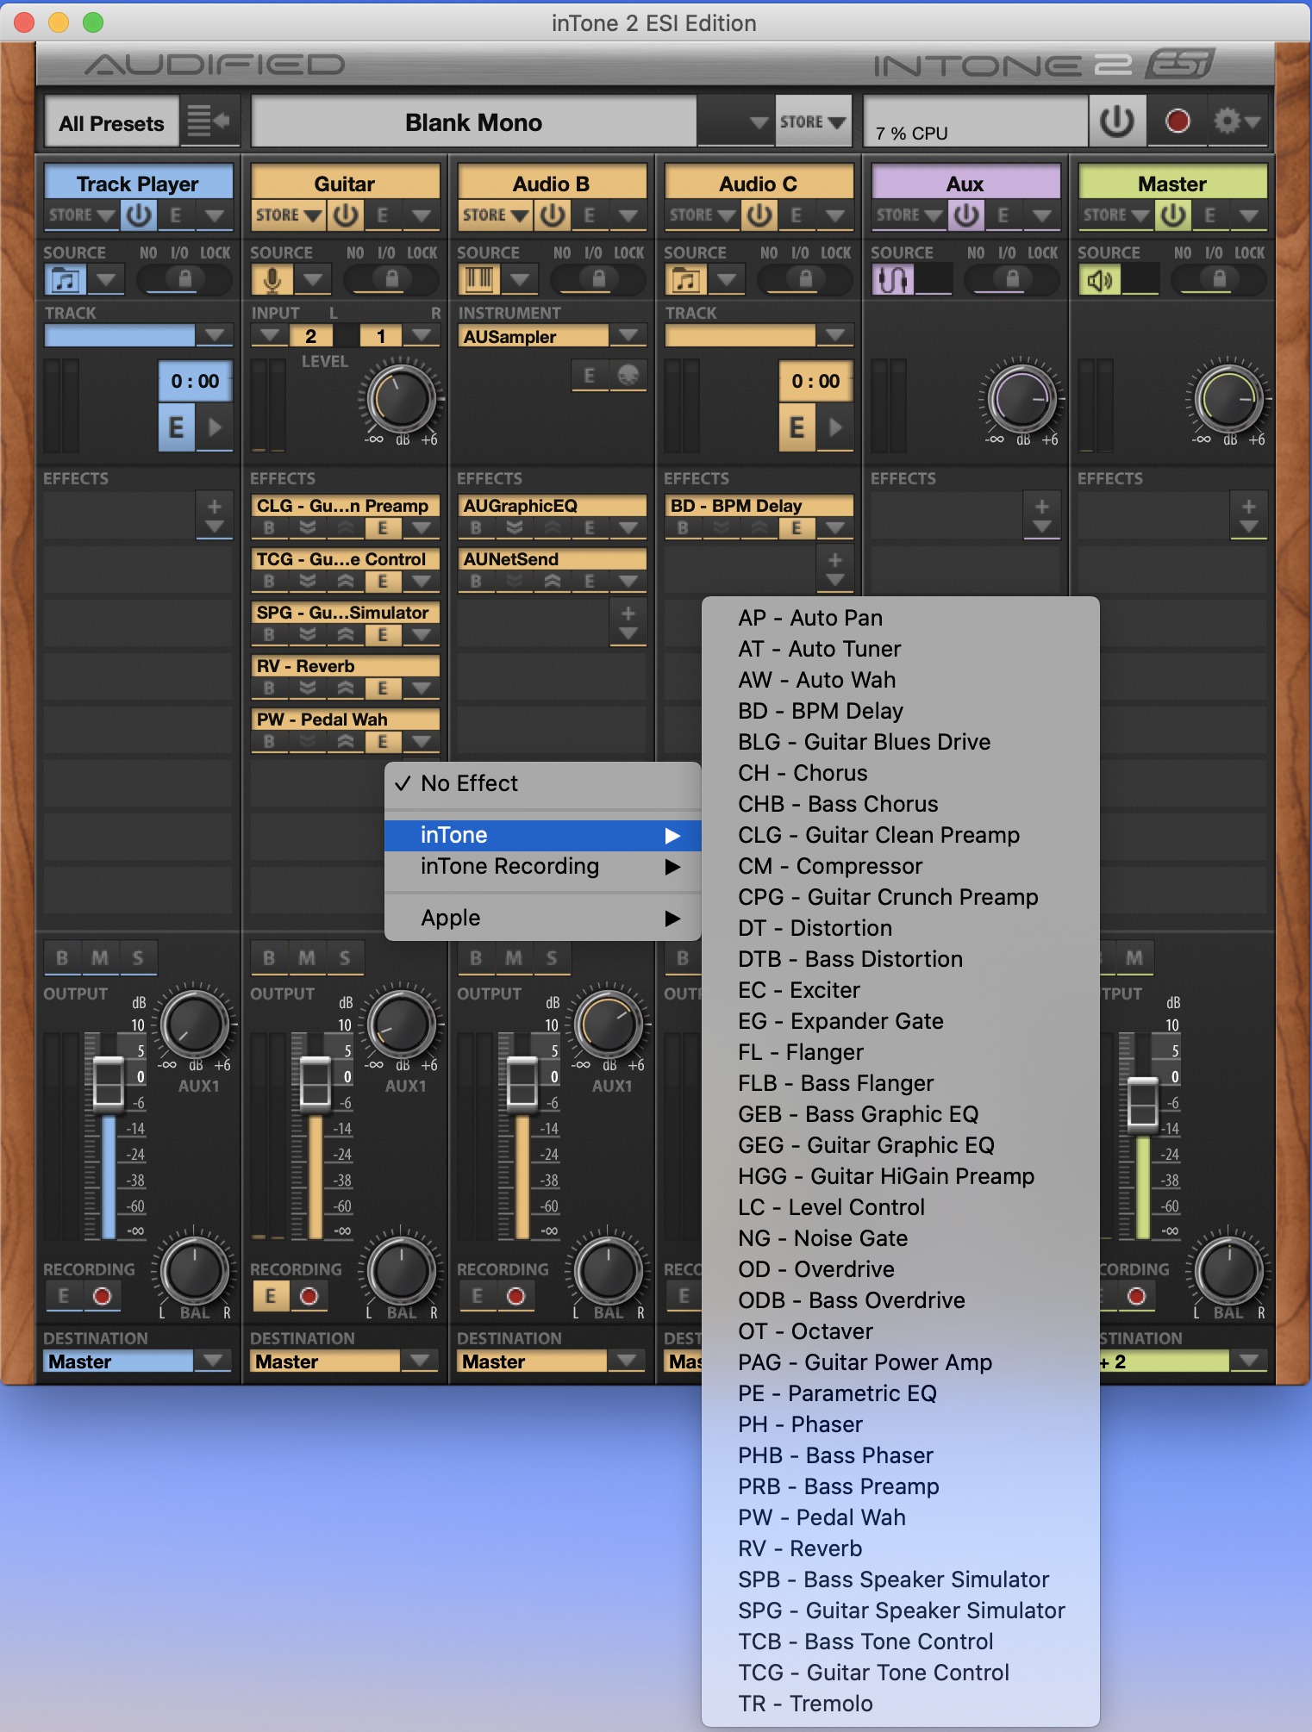
Task: Add effect below AUNetSend in Audio B
Action: (x=628, y=622)
